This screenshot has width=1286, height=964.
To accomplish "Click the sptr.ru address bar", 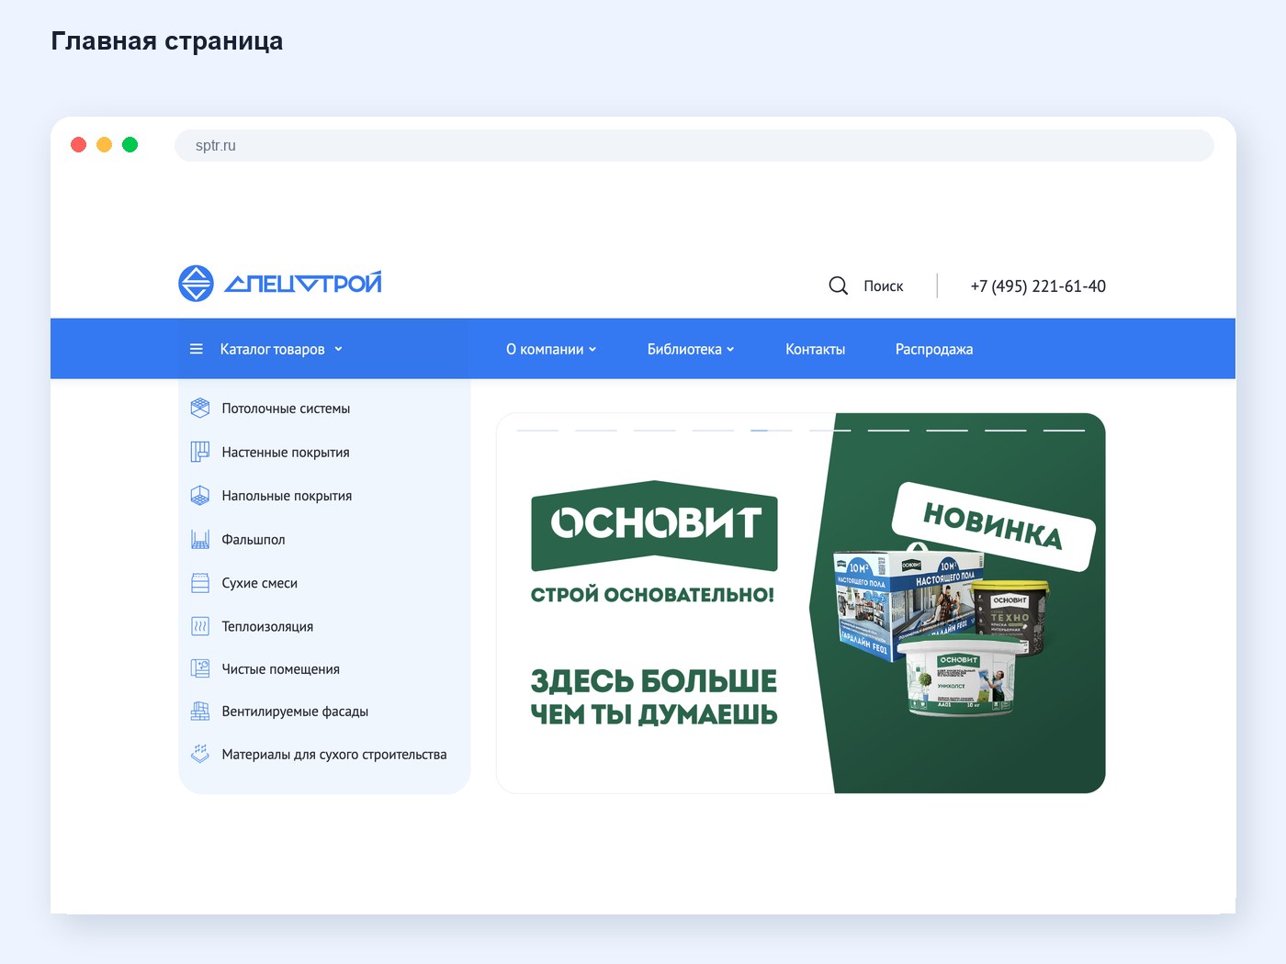I will [x=694, y=145].
